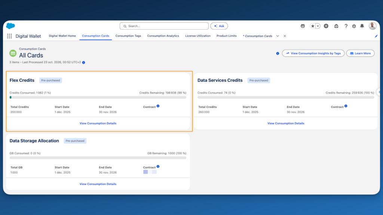Image resolution: width=383 pixels, height=215 pixels.
Task: Click the Pre-purchased badge on Flex Credits
Action: 50,81
